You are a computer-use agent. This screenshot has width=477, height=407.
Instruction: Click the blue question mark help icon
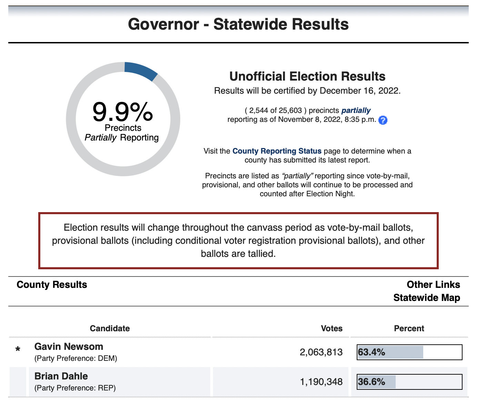[383, 120]
